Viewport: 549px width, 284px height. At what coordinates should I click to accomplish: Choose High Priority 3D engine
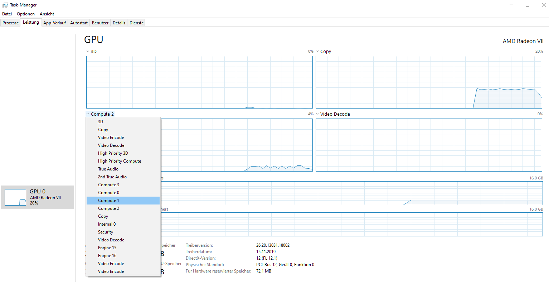click(x=123, y=153)
